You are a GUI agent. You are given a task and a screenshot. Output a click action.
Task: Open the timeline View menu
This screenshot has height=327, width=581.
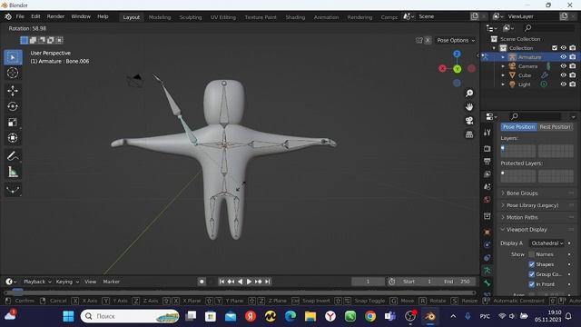coord(90,282)
